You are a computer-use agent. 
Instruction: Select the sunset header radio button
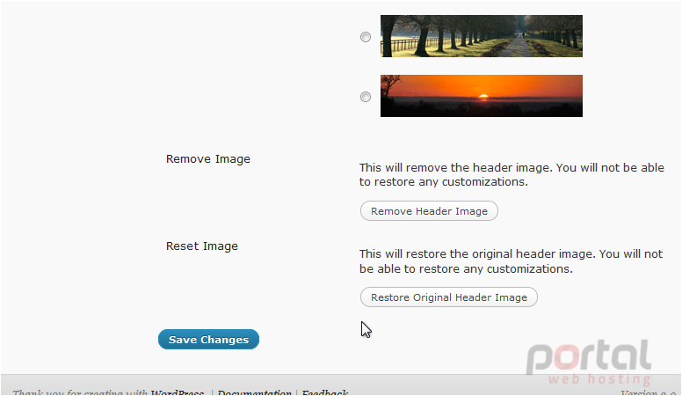pyautogui.click(x=366, y=97)
